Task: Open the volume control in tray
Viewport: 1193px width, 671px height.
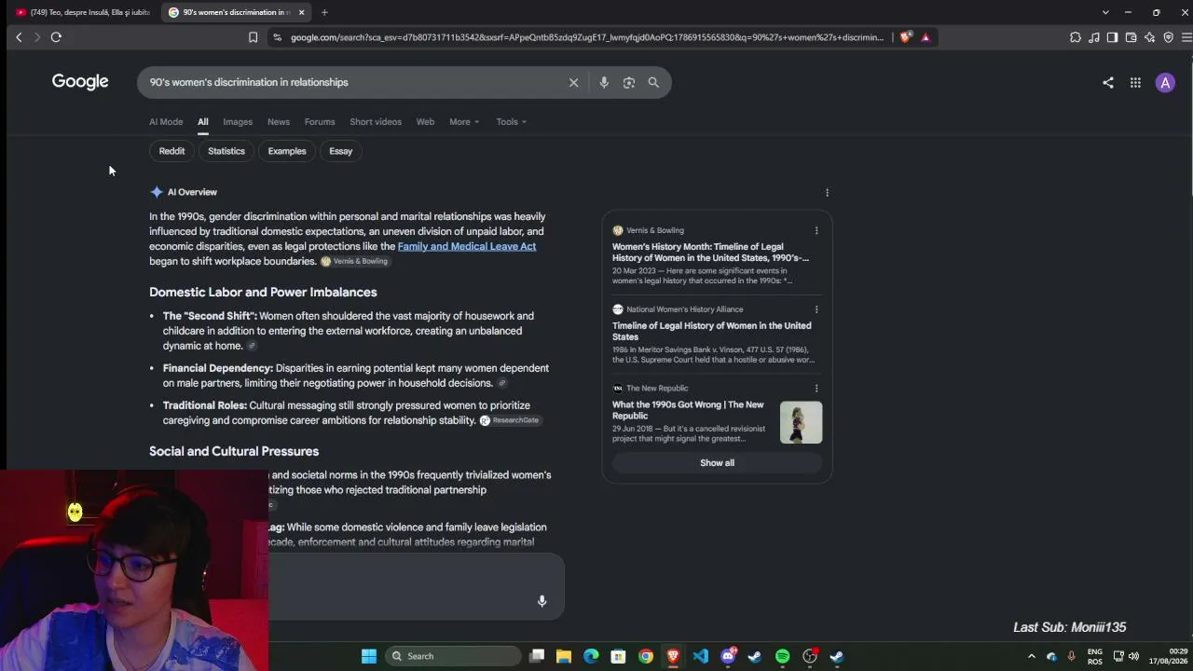Action: pos(1133,656)
